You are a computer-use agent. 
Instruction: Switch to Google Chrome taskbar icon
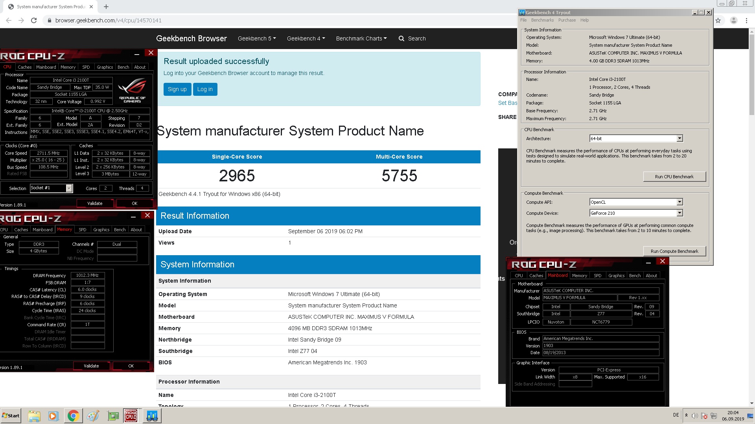73,416
